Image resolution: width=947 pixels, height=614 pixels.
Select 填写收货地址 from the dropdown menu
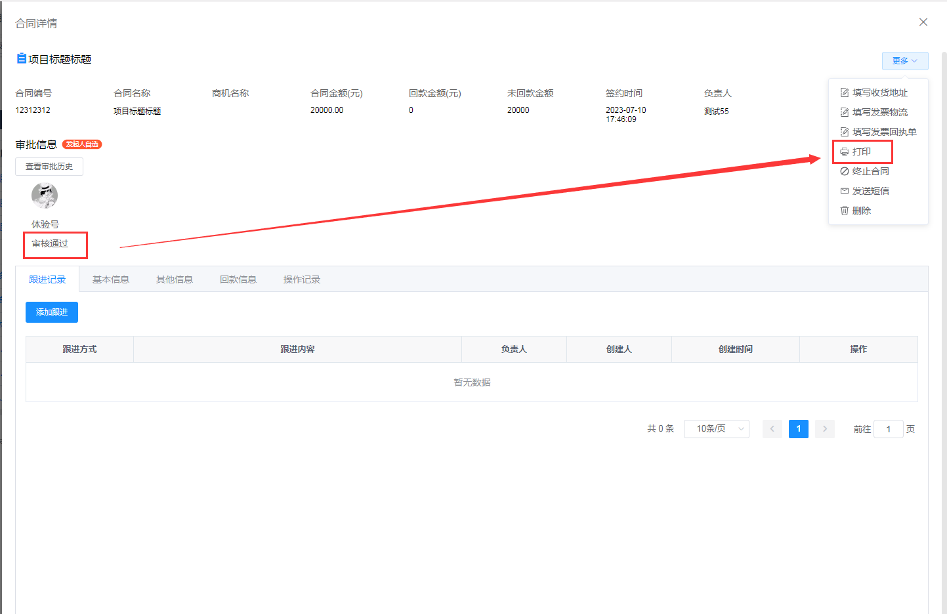click(x=879, y=92)
